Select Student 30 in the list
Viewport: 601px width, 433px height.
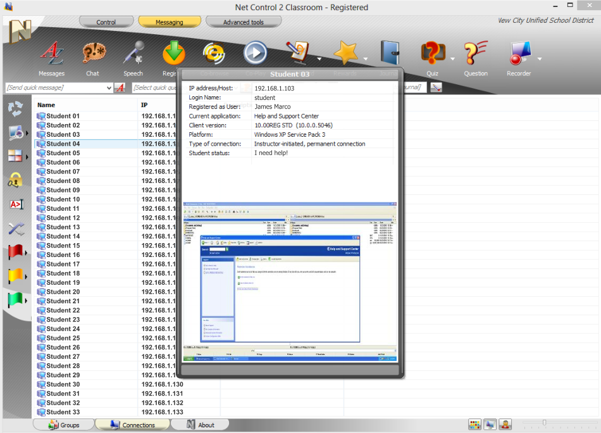coord(63,384)
